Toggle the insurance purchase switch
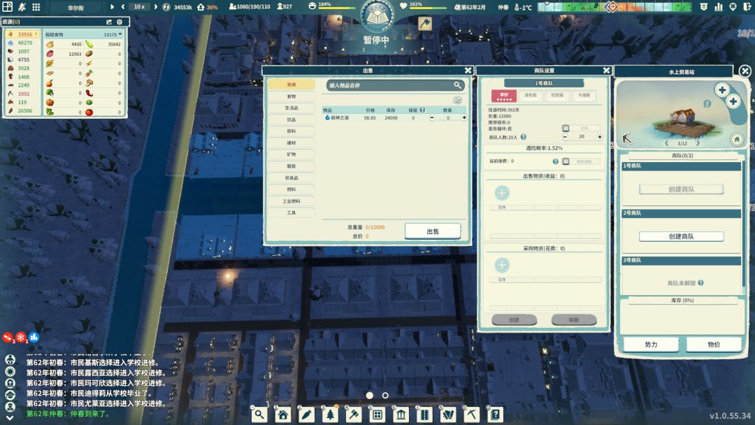This screenshot has height=425, width=755. (566, 161)
